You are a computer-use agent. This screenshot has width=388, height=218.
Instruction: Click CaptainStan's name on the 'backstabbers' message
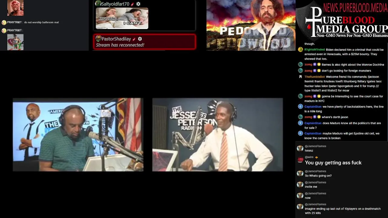coord(313,107)
